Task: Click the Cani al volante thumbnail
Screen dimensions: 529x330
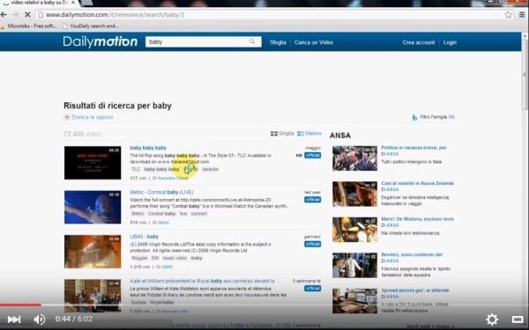Action: click(354, 194)
